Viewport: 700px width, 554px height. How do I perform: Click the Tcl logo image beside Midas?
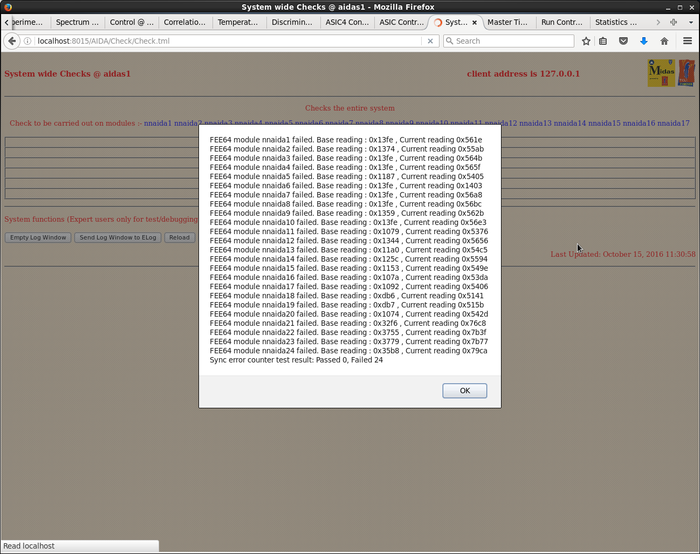(x=687, y=73)
